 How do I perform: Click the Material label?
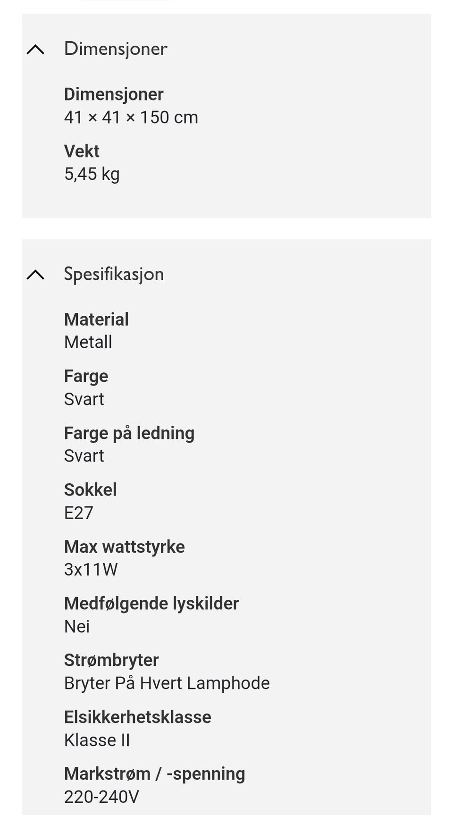point(96,319)
